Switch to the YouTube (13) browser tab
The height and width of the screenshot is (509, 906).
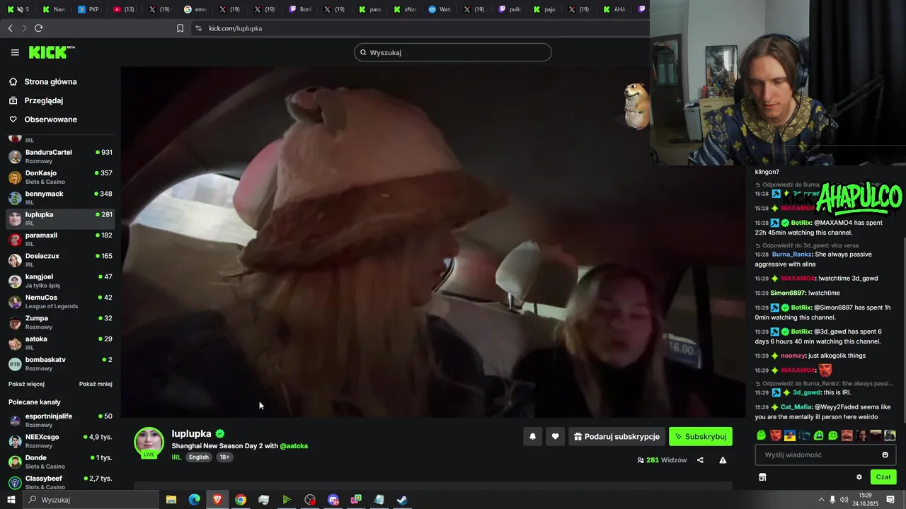125,9
